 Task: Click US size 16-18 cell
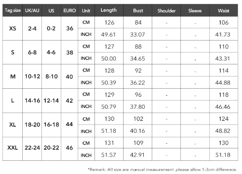(x=51, y=125)
